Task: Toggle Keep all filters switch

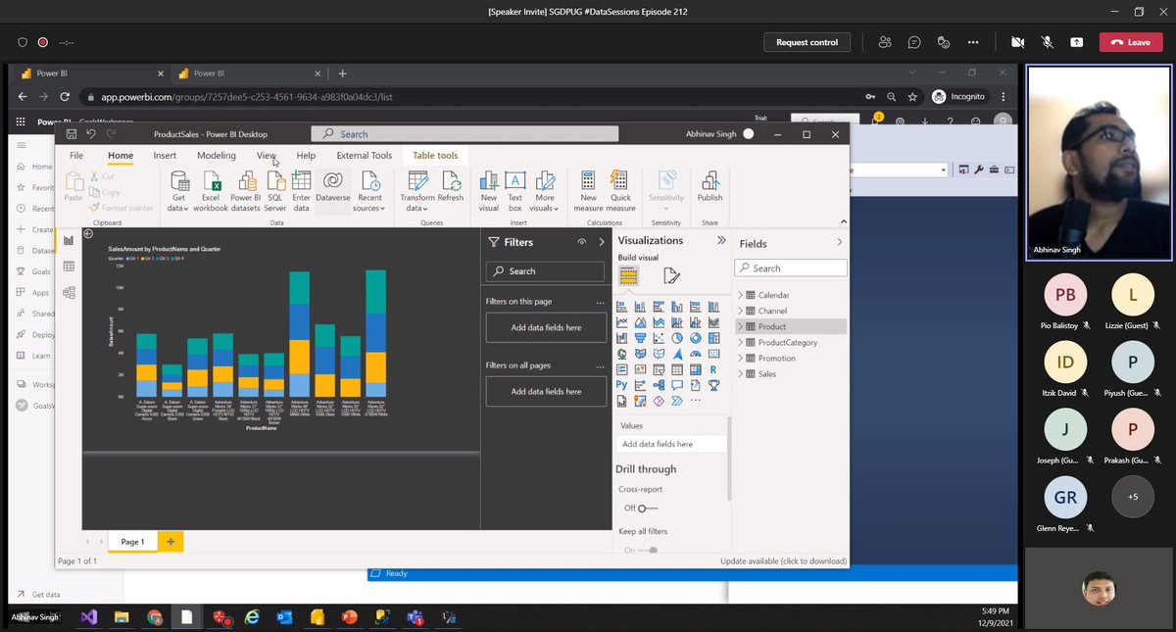Action: click(x=648, y=550)
